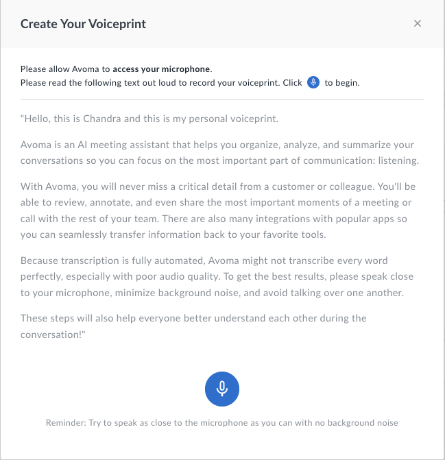The image size is (445, 460).
Task: Click the "Create Your Voiceprint" title
Action: point(83,24)
